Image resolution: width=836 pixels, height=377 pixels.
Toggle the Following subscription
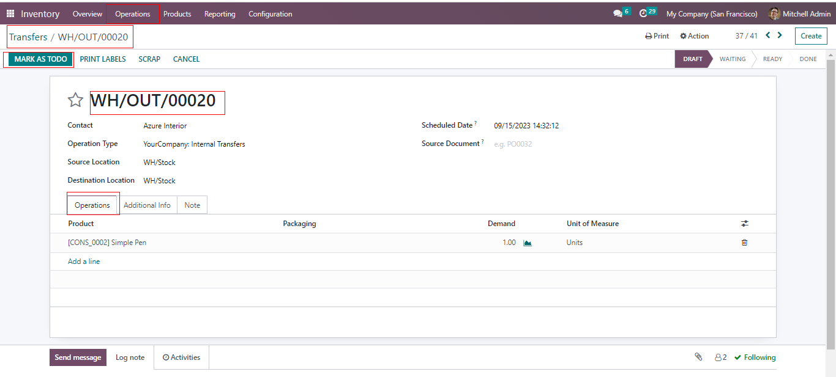[x=755, y=357]
